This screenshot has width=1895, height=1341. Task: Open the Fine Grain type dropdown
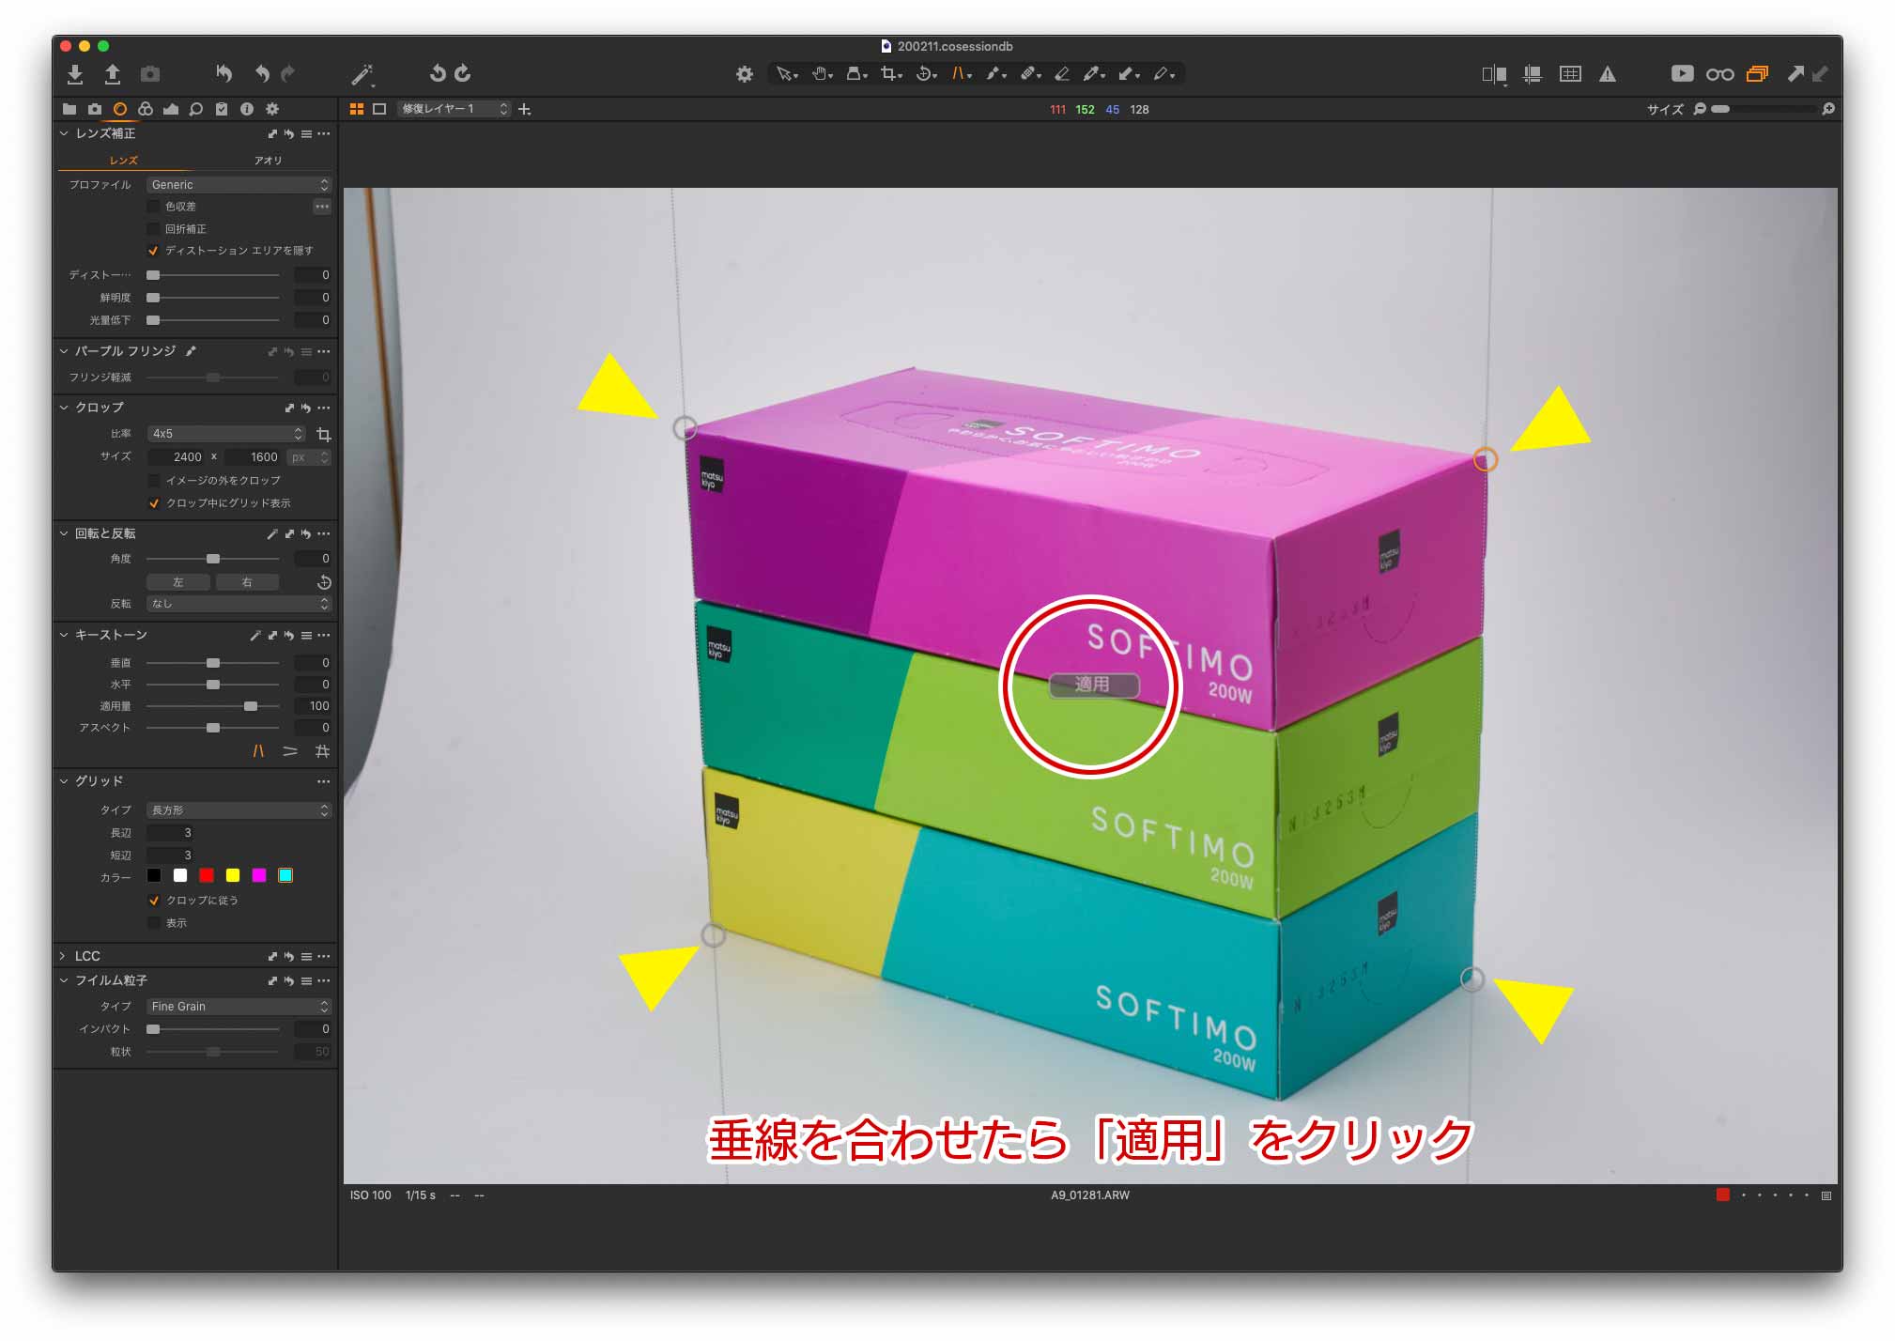pyautogui.click(x=239, y=1007)
